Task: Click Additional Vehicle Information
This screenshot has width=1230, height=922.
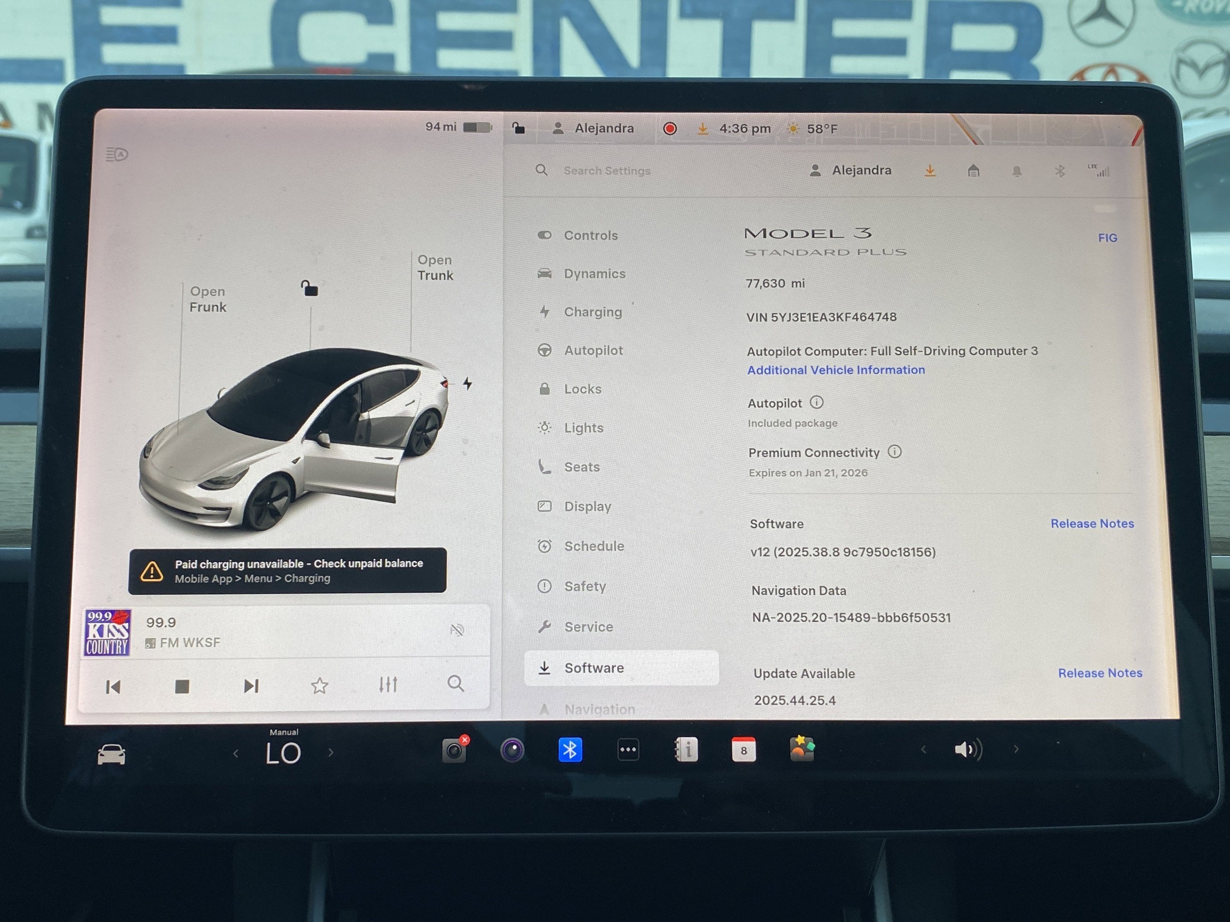Action: (x=836, y=369)
